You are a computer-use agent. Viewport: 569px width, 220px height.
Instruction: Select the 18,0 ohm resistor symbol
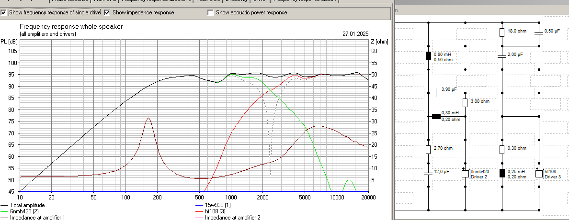(502, 33)
